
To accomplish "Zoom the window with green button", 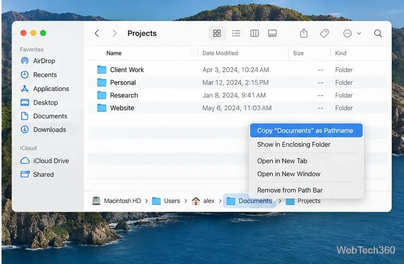I will click(43, 33).
